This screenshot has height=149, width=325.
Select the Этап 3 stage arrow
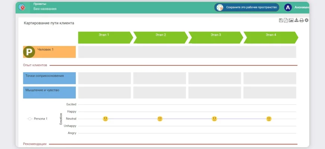coord(215,37)
